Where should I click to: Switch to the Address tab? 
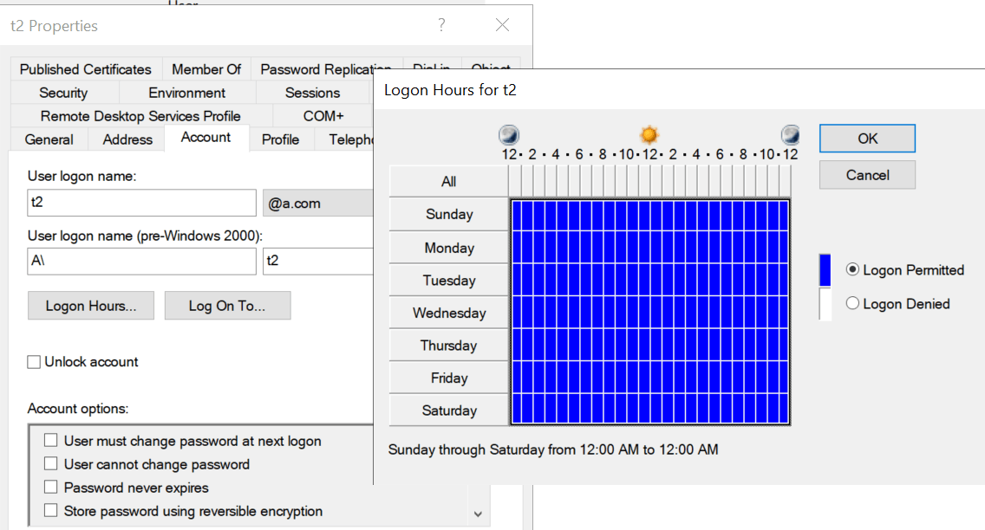127,139
